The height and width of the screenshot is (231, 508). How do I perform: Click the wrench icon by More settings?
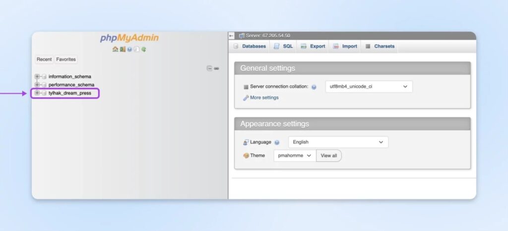[x=246, y=98]
